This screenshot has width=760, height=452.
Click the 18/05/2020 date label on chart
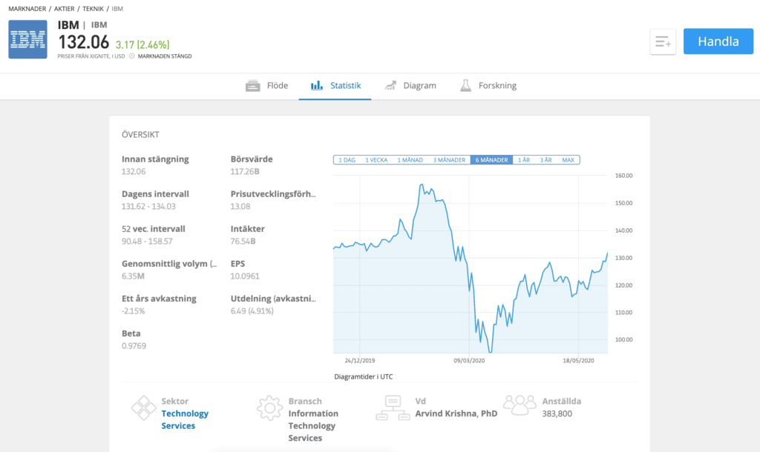pos(578,361)
